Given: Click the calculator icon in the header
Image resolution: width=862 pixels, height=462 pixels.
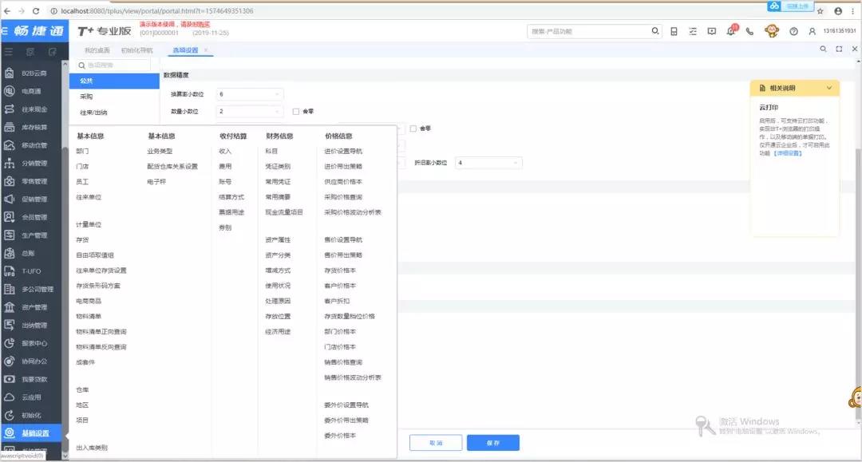Looking at the screenshot, I should [x=674, y=31].
